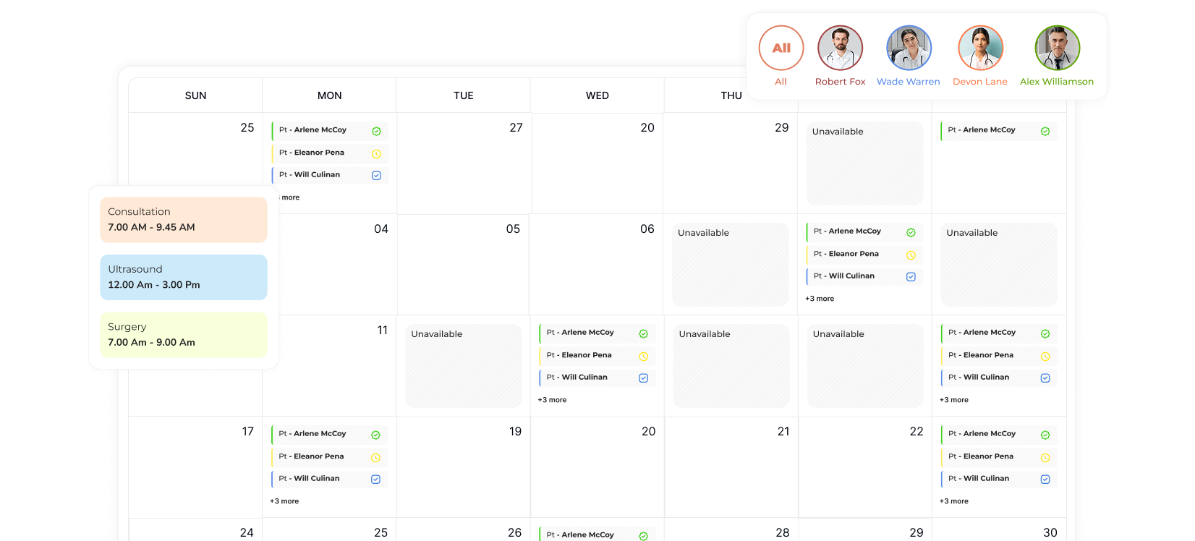
Task: Expand '+3 more' in second-week Friday cell
Action: point(820,299)
